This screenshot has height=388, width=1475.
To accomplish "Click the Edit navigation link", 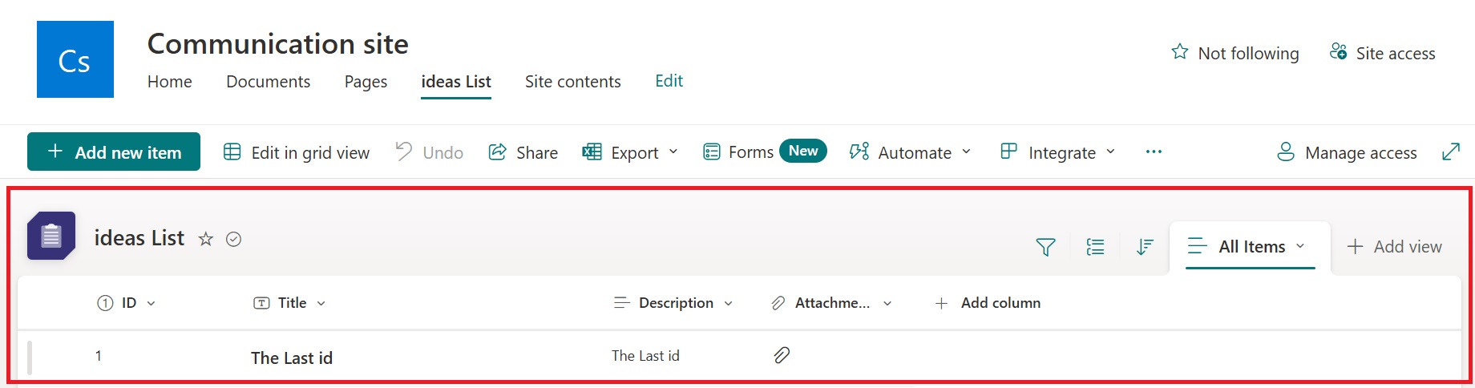I will [x=669, y=81].
